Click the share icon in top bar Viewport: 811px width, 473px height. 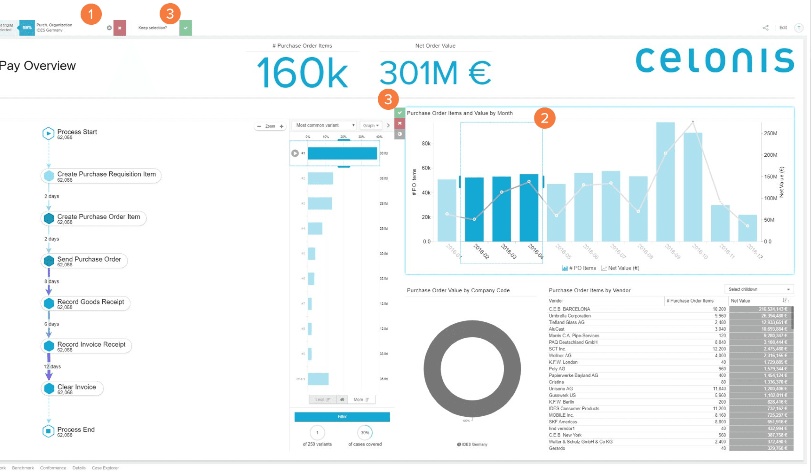pyautogui.click(x=766, y=28)
